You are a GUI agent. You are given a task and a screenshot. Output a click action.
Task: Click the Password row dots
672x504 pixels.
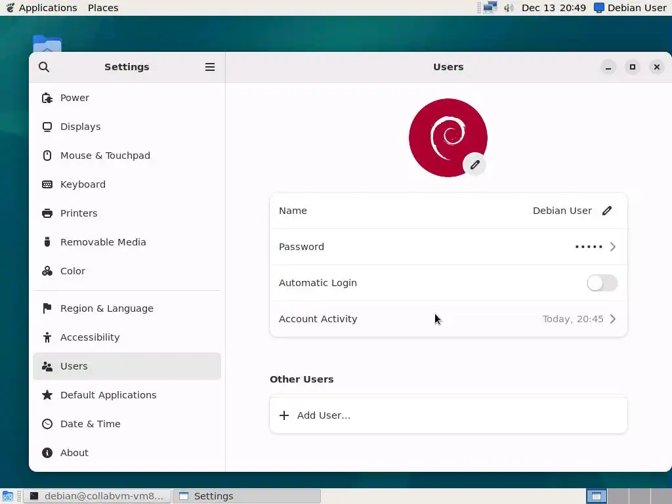click(x=589, y=247)
